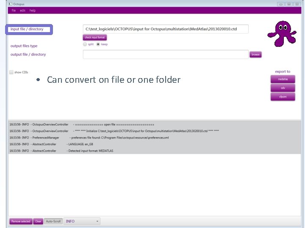Click the 'export to' heading

(x=283, y=71)
